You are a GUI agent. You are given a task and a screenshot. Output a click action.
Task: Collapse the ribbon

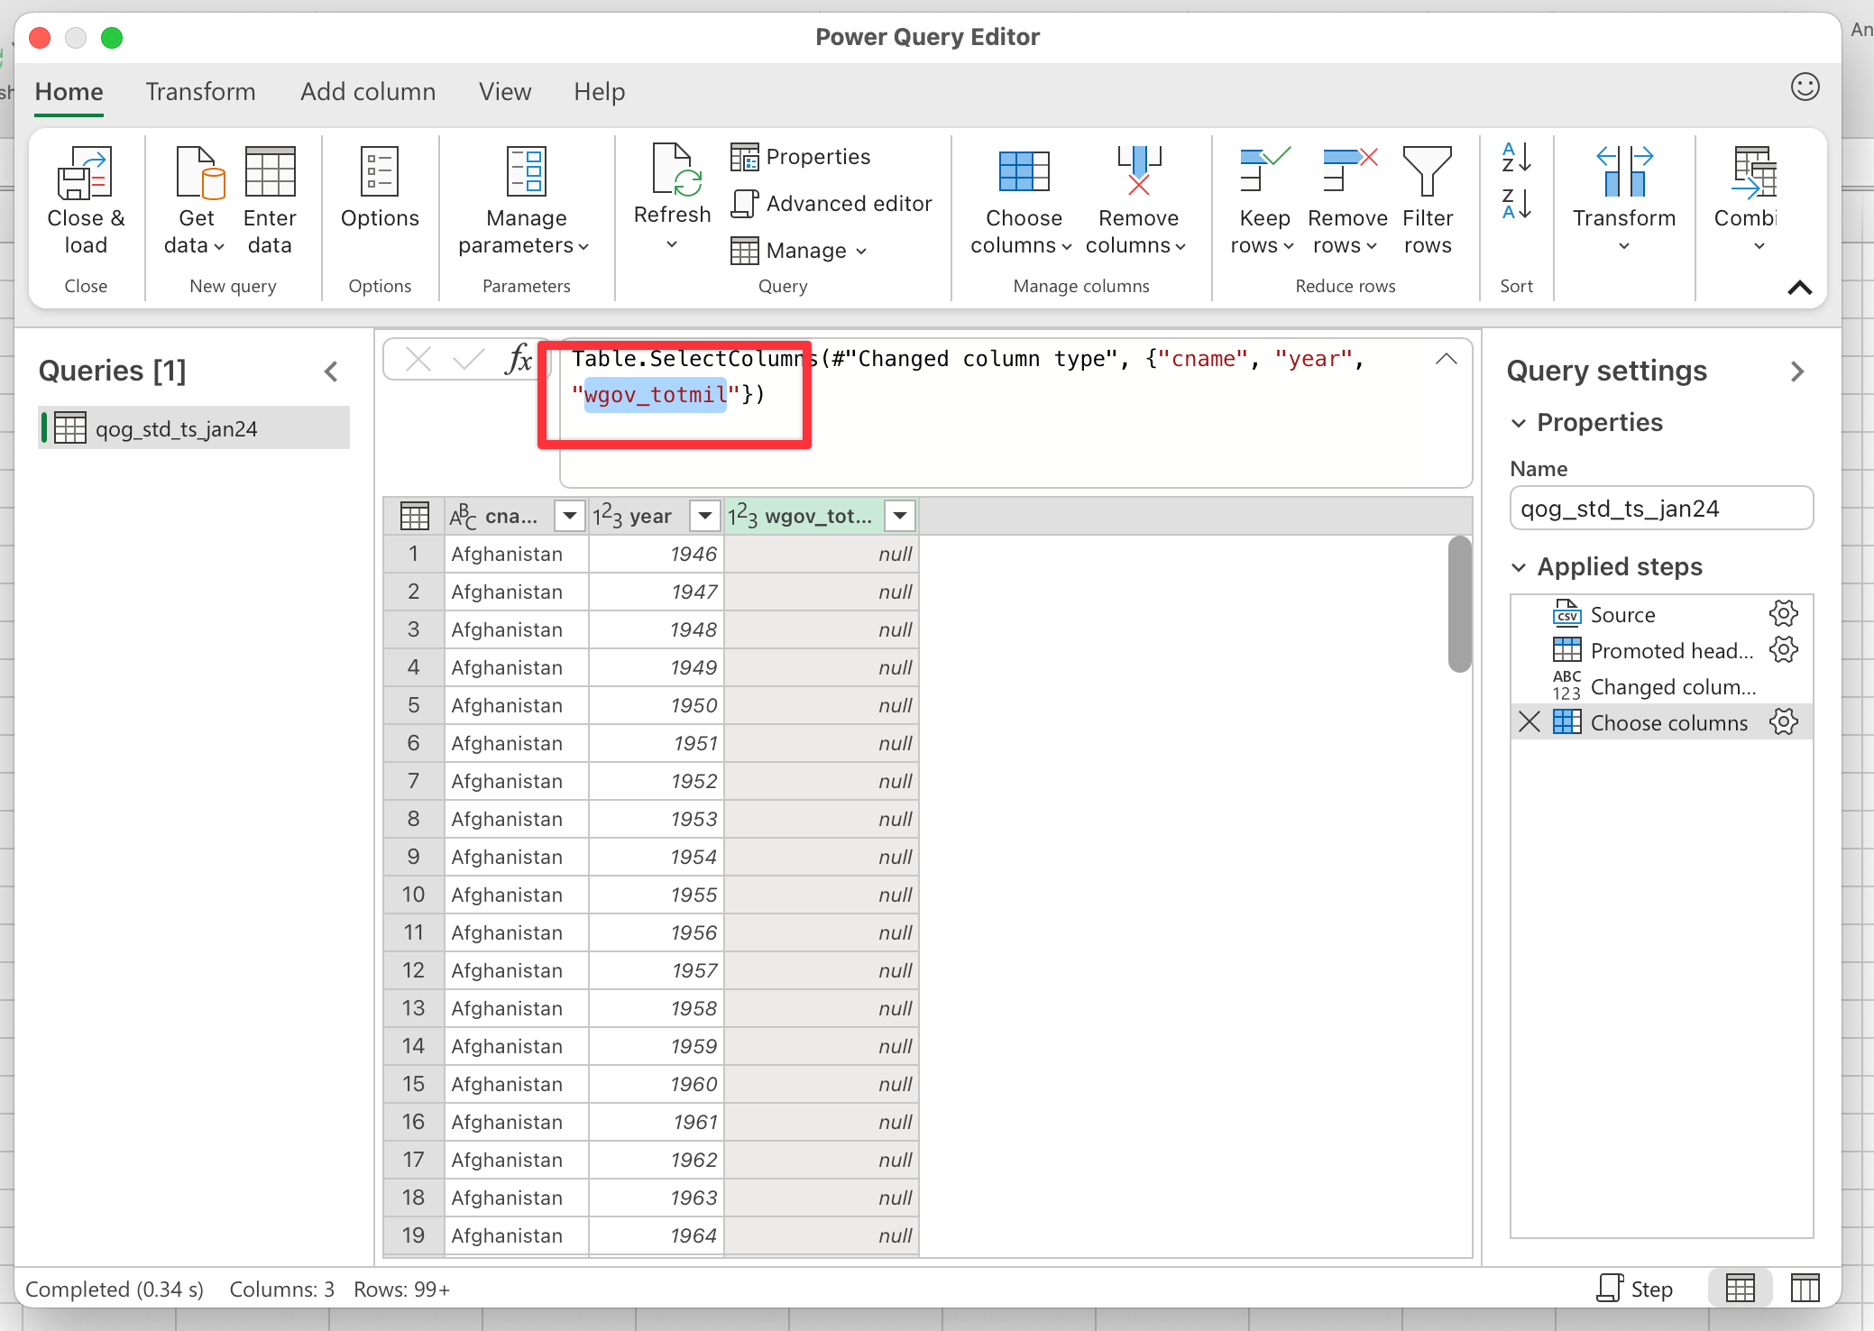point(1799,288)
